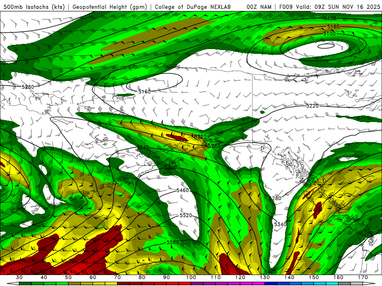Click the blue color bar segment below 140
Viewport: 382px width, 286px height.
[283, 284]
